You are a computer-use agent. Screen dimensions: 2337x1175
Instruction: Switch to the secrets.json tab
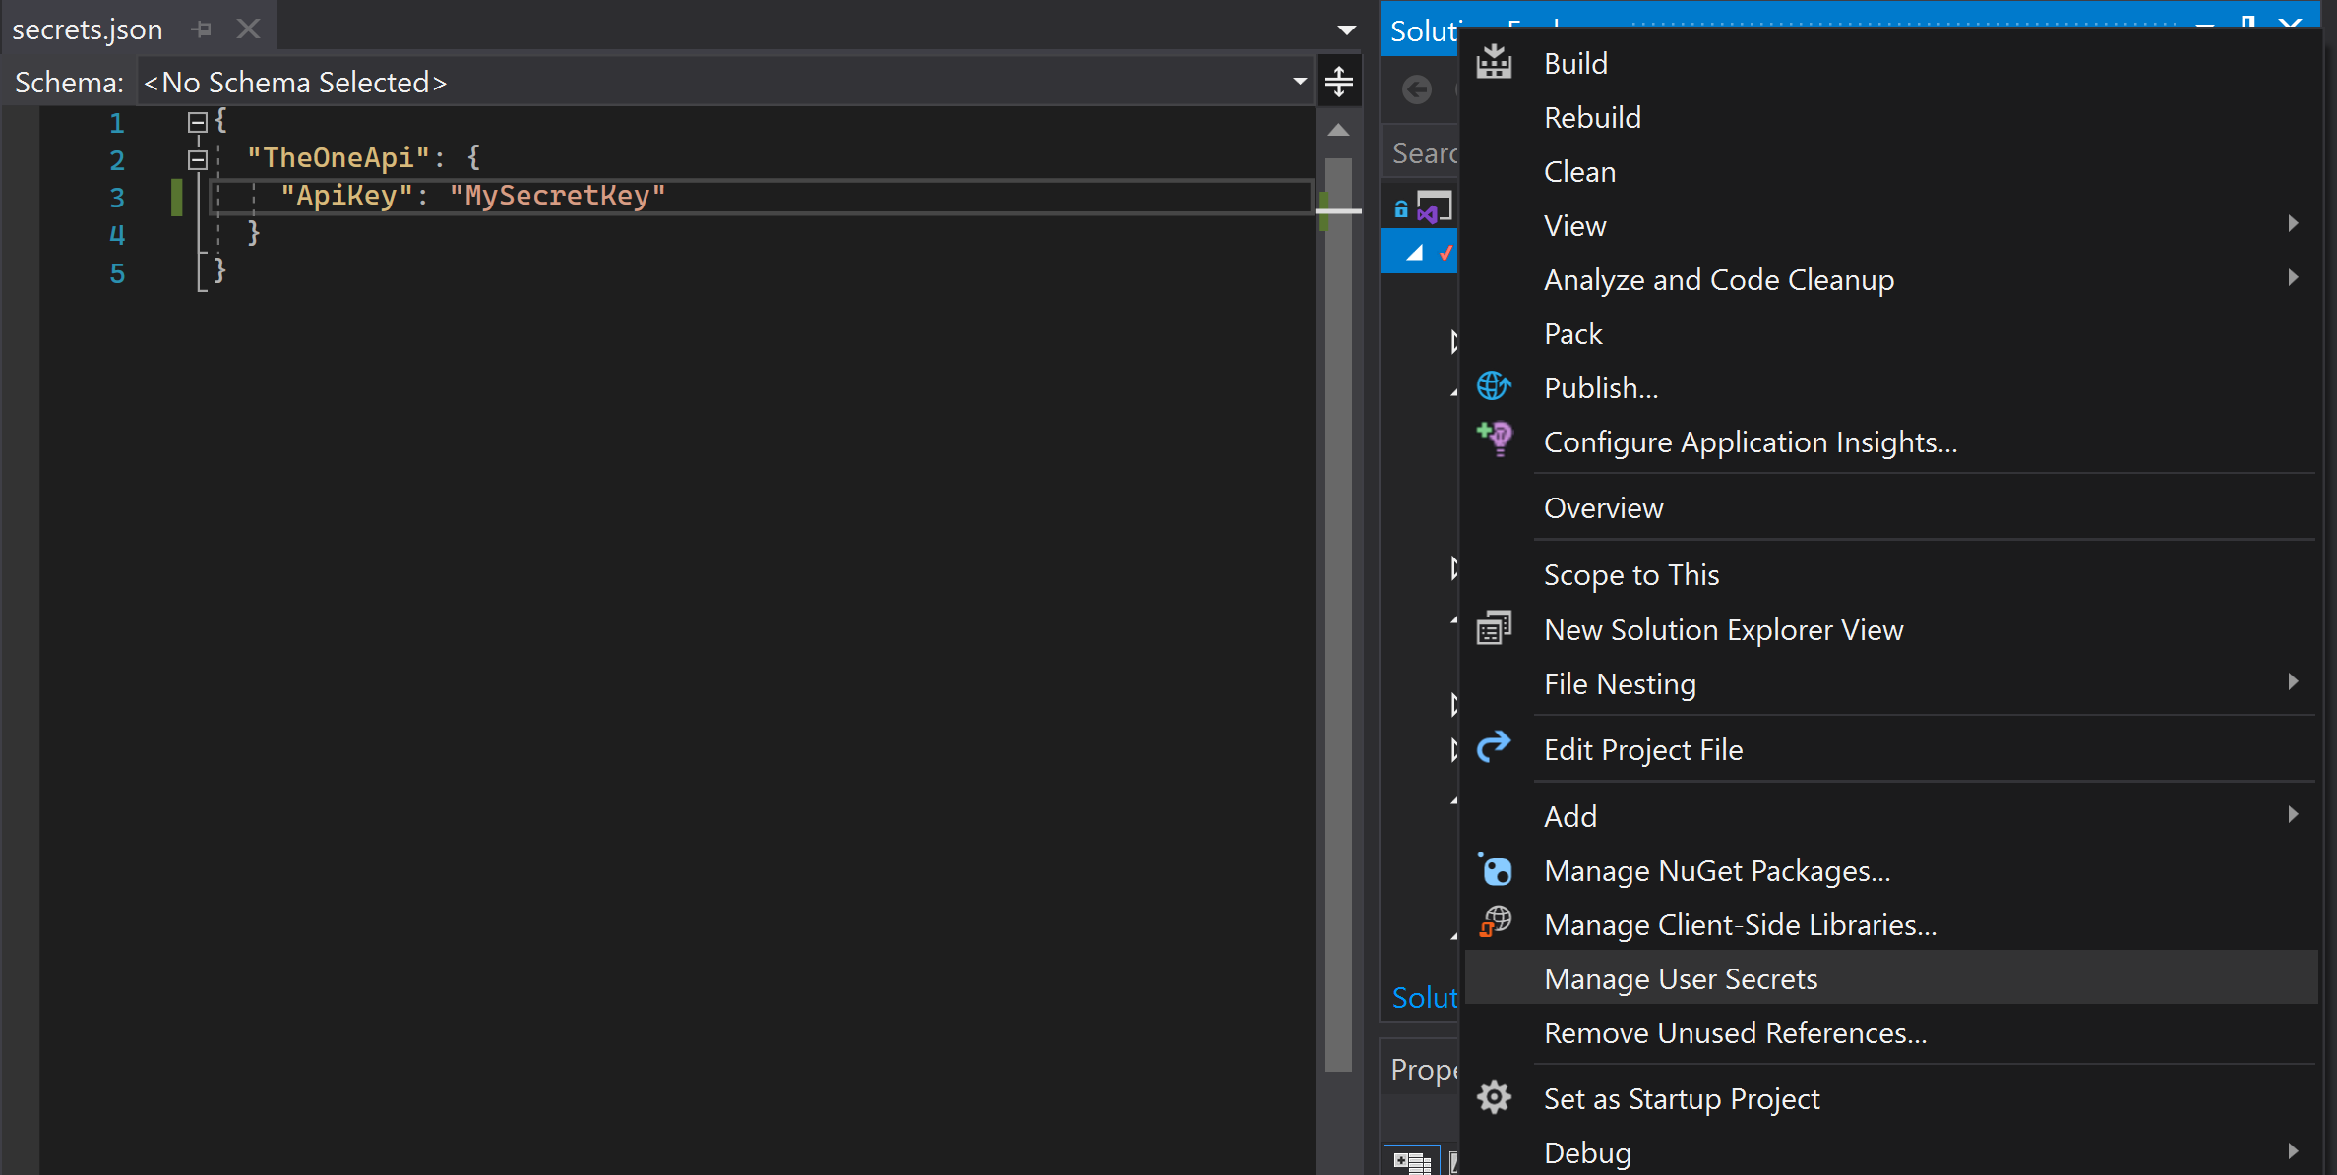[x=88, y=29]
